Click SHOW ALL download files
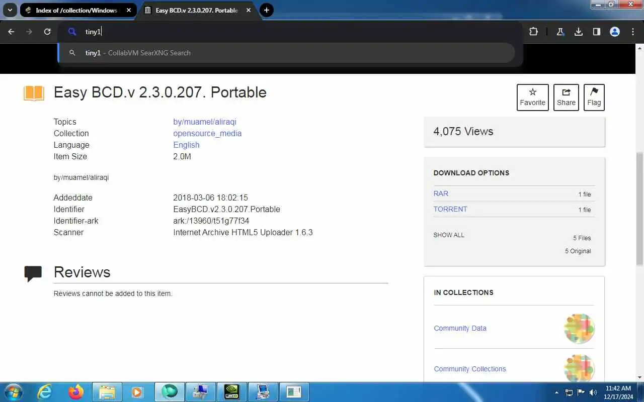The image size is (644, 402). (449, 235)
